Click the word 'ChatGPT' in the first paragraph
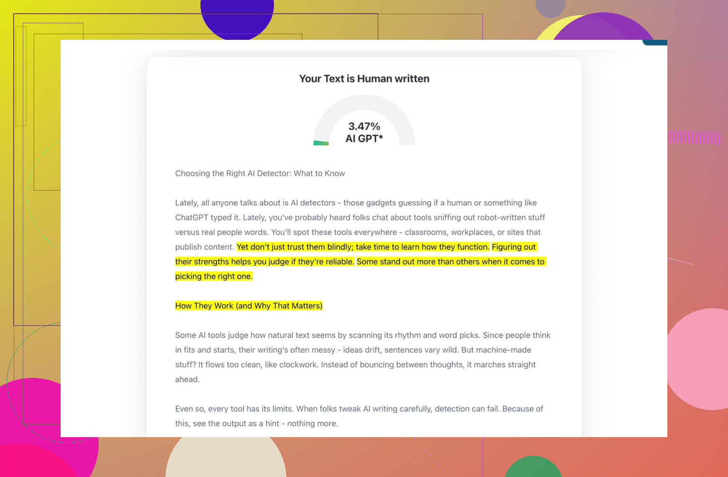 tap(191, 218)
